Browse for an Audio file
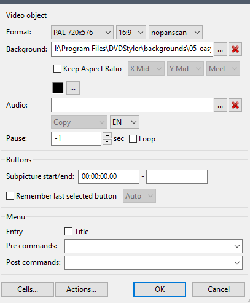Image resolution: width=250 pixels, height=303 pixels. coord(221,105)
